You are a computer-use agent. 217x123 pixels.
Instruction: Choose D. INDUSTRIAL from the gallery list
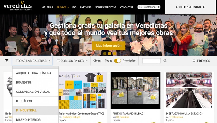36,111
